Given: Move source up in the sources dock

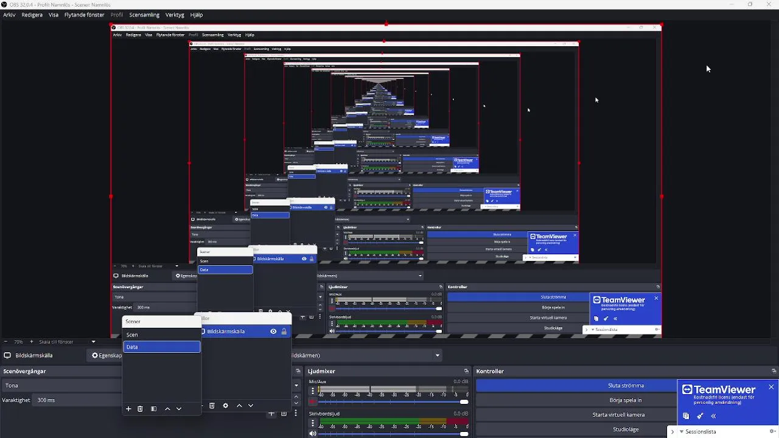Looking at the screenshot, I should point(239,406).
